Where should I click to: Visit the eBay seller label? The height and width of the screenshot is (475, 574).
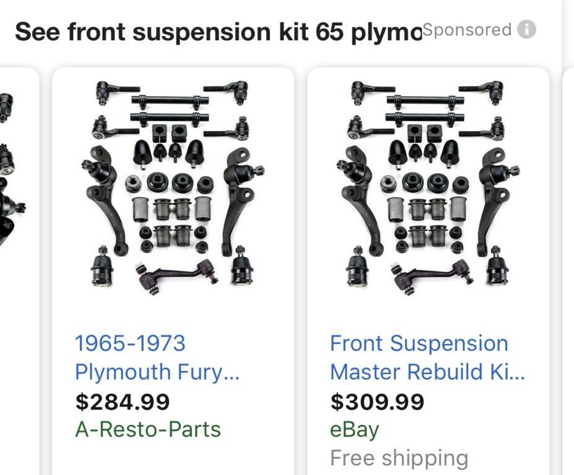(354, 429)
